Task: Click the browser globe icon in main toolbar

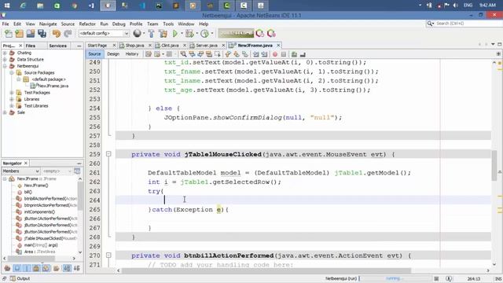Action: tap(138, 33)
